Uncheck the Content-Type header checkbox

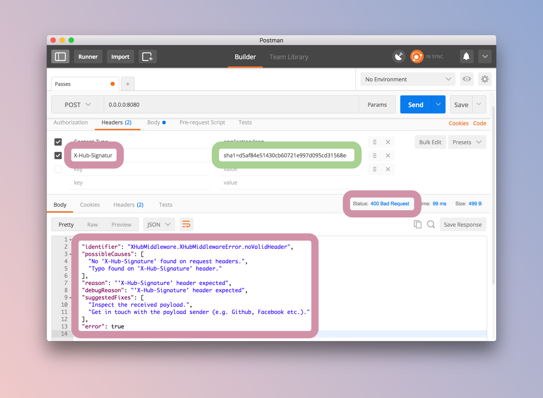click(x=58, y=142)
